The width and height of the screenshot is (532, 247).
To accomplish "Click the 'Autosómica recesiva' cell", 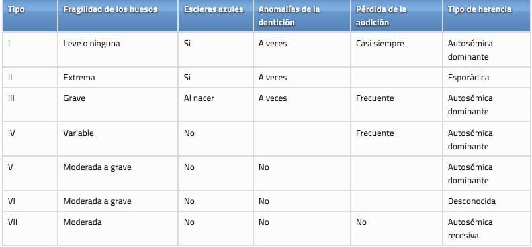I will click(x=470, y=229).
